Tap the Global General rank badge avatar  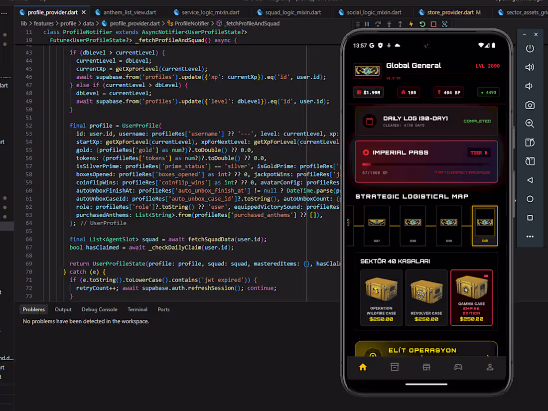pos(367,71)
